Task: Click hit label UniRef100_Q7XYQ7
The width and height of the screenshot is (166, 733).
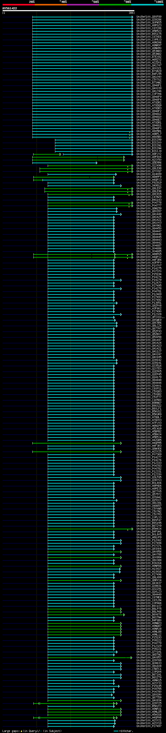Action: point(149,171)
